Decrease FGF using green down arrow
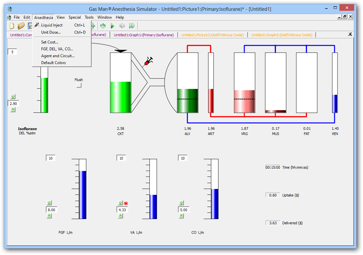Image resolution: width=363 pixels, height=255 pixels. pyautogui.click(x=49, y=216)
